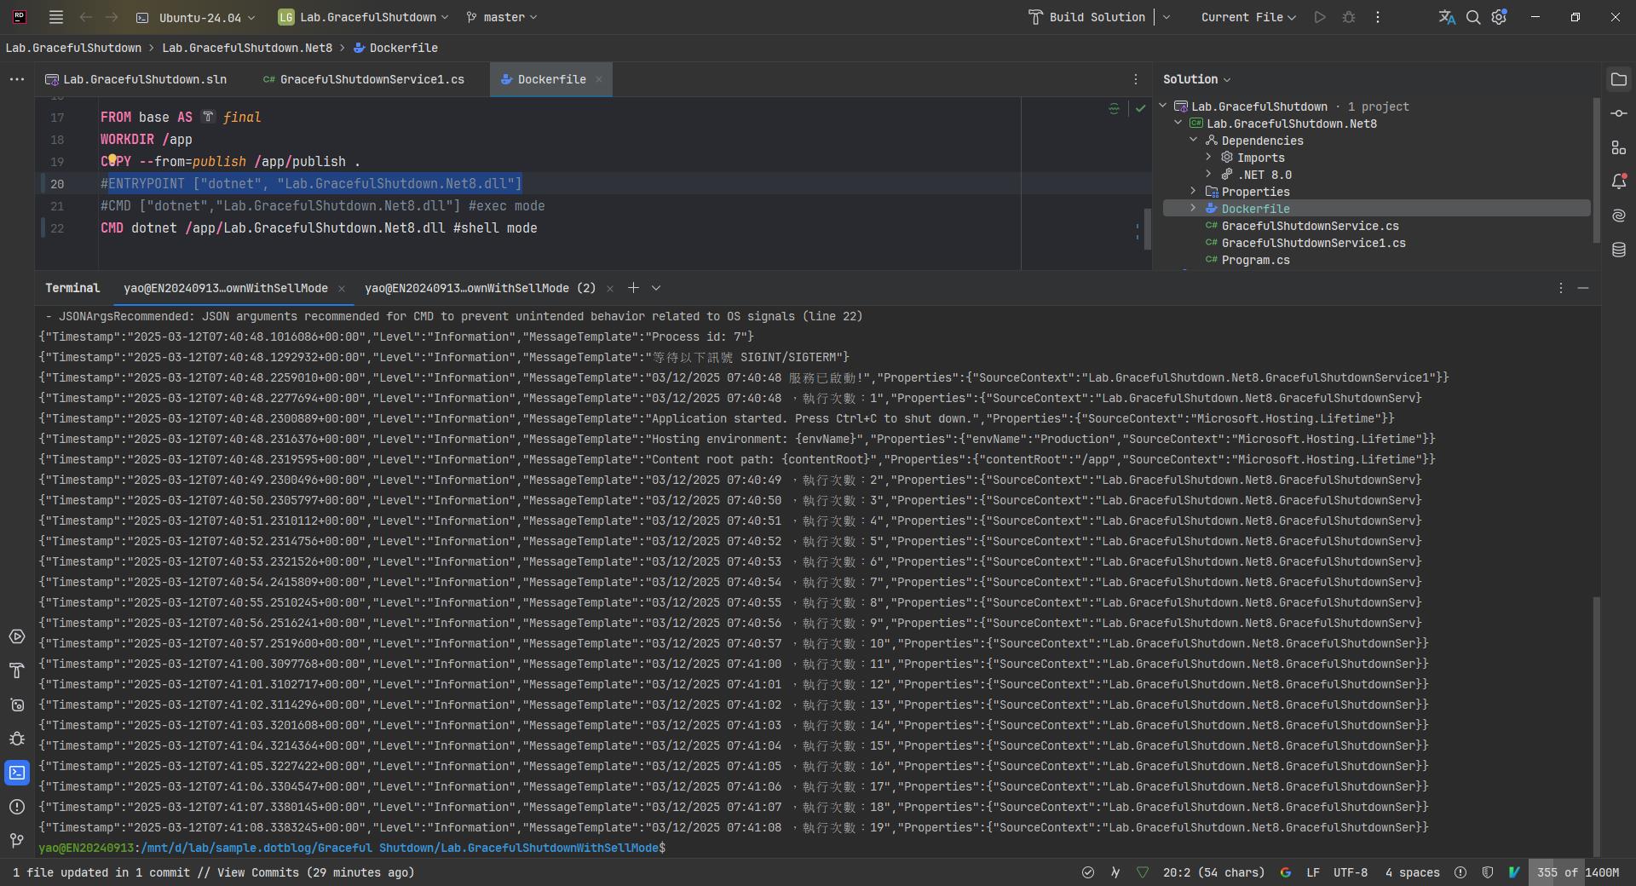Switch to Lab.GracefulShutdown.sln tab
Image resolution: width=1636 pixels, height=886 pixels.
point(136,79)
